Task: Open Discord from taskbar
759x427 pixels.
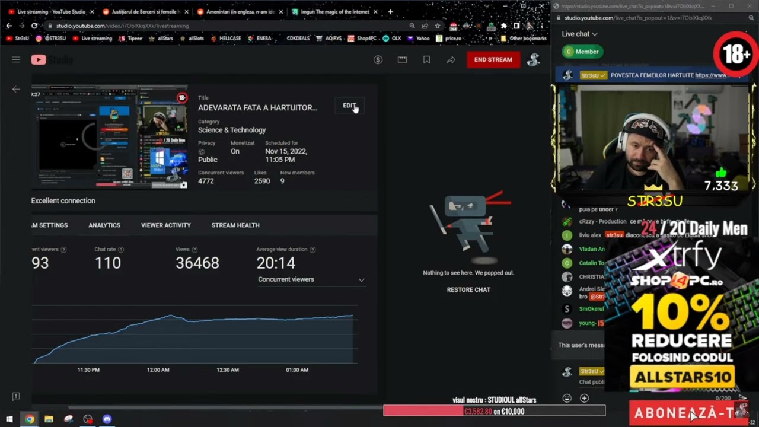Action: tap(107, 419)
